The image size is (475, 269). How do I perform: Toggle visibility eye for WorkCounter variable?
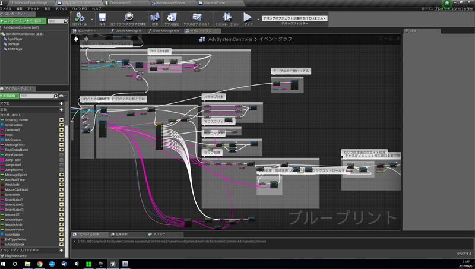[x=61, y=155]
